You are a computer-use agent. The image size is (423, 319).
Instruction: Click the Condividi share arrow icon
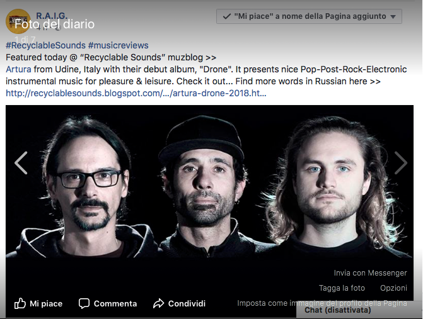click(x=158, y=303)
